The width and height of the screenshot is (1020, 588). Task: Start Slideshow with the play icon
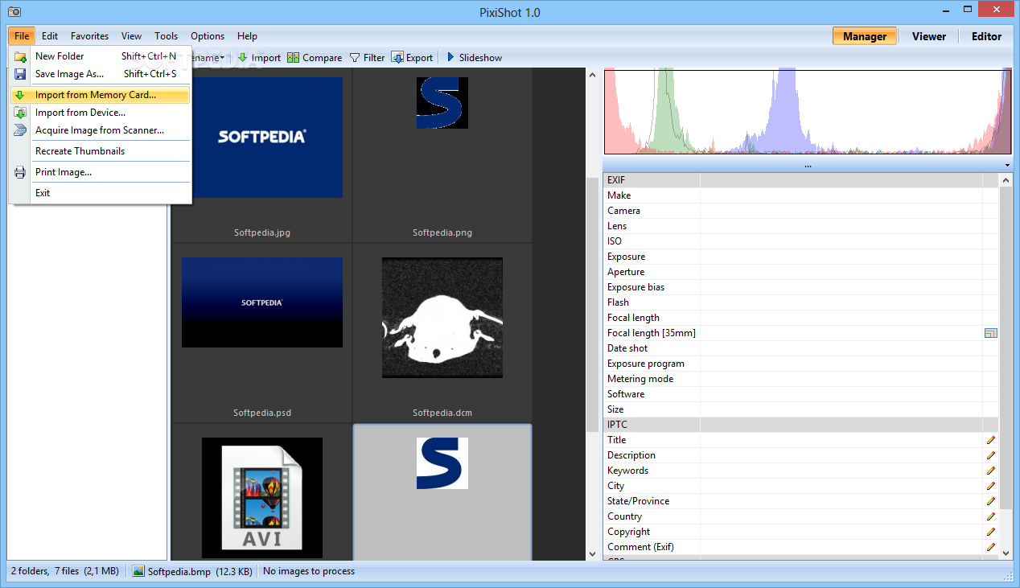click(450, 57)
